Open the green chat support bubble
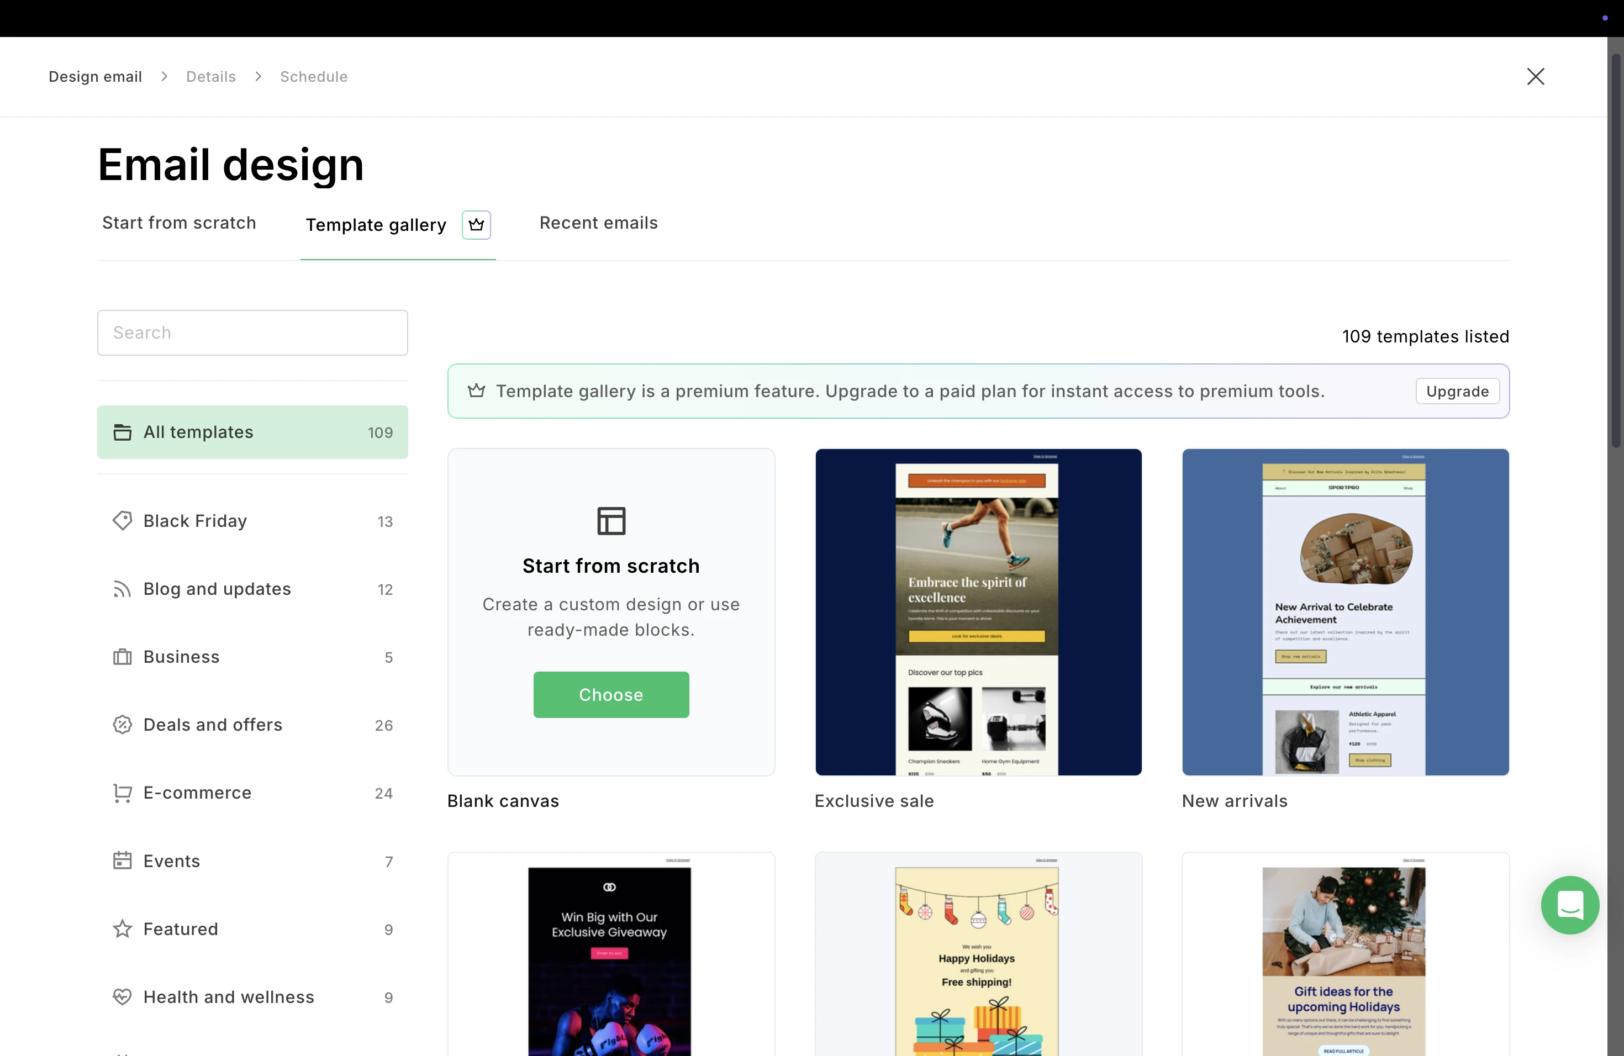This screenshot has width=1624, height=1056. pyautogui.click(x=1569, y=905)
